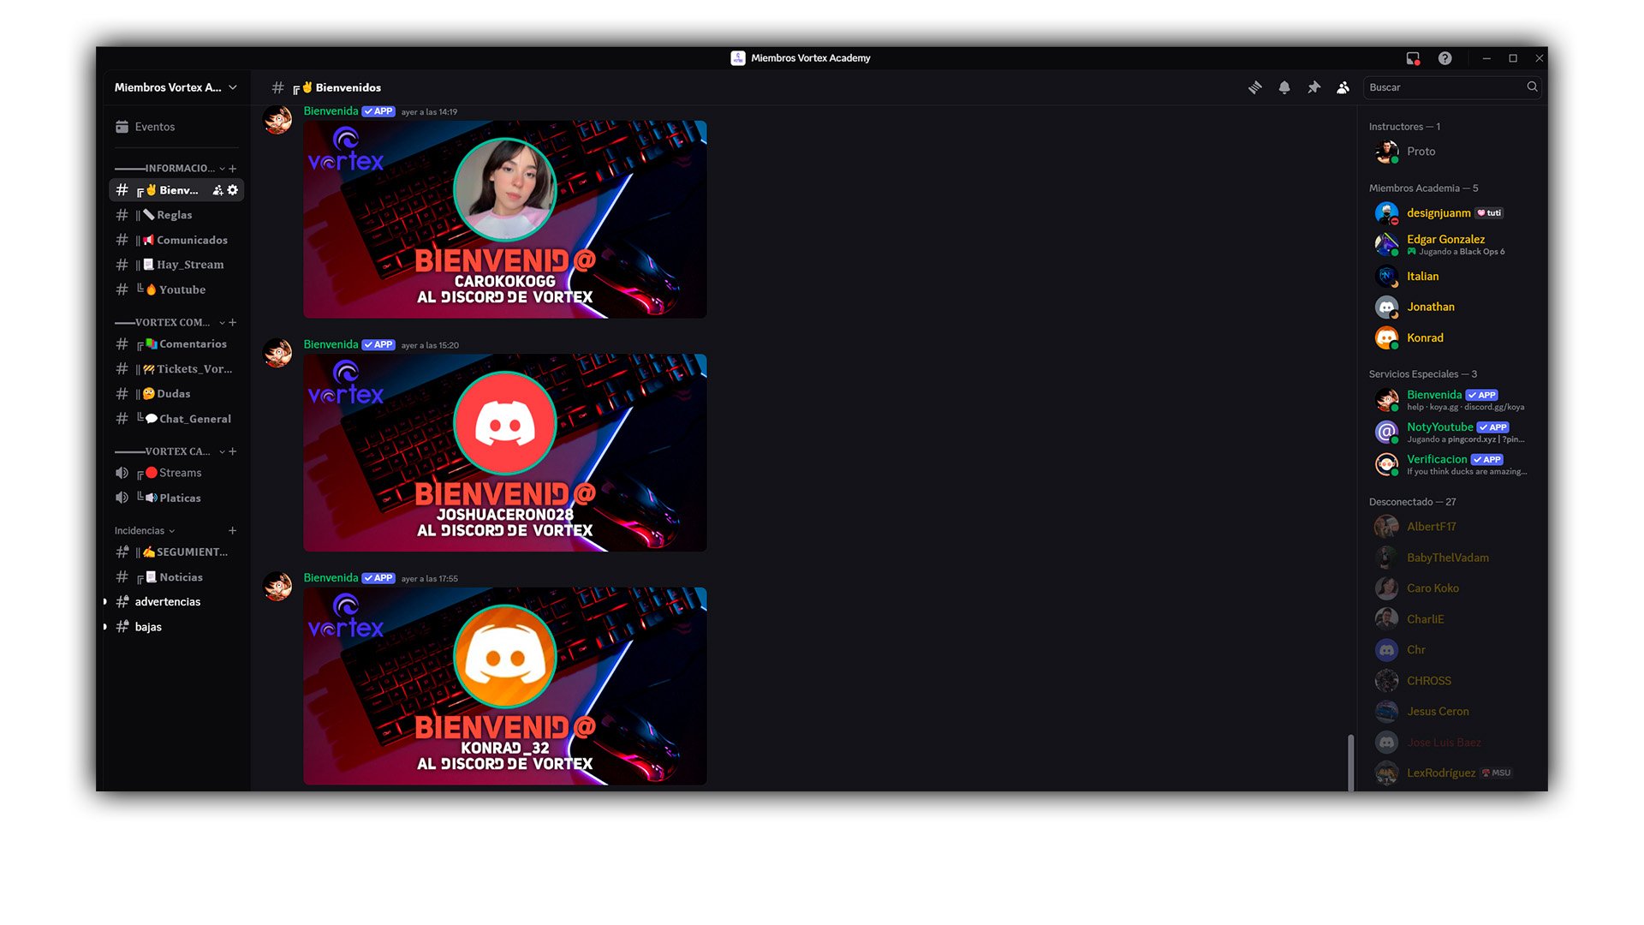Screen dimensions: 1644x925
Task: Switch to Youtube channel
Action: [176, 289]
